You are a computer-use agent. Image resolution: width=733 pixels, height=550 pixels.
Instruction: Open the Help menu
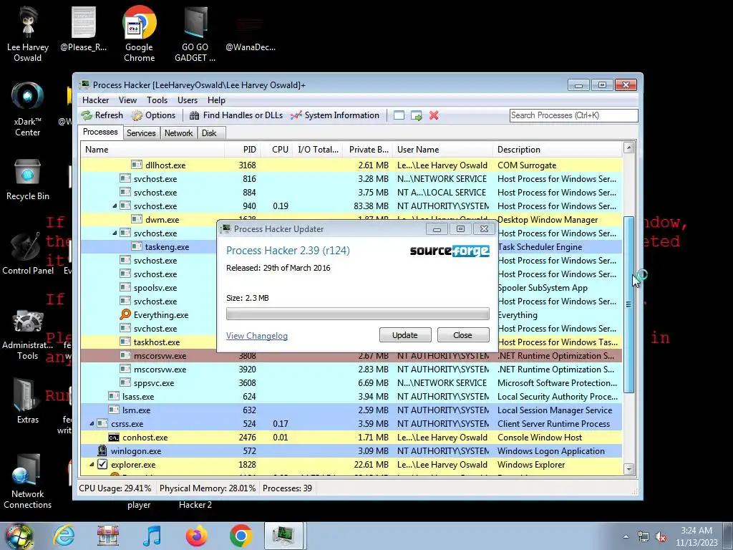(216, 100)
